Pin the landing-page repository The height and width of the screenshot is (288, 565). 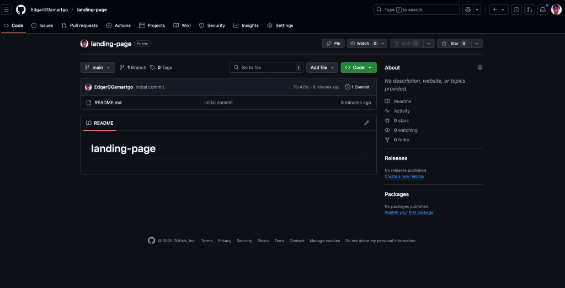point(333,44)
